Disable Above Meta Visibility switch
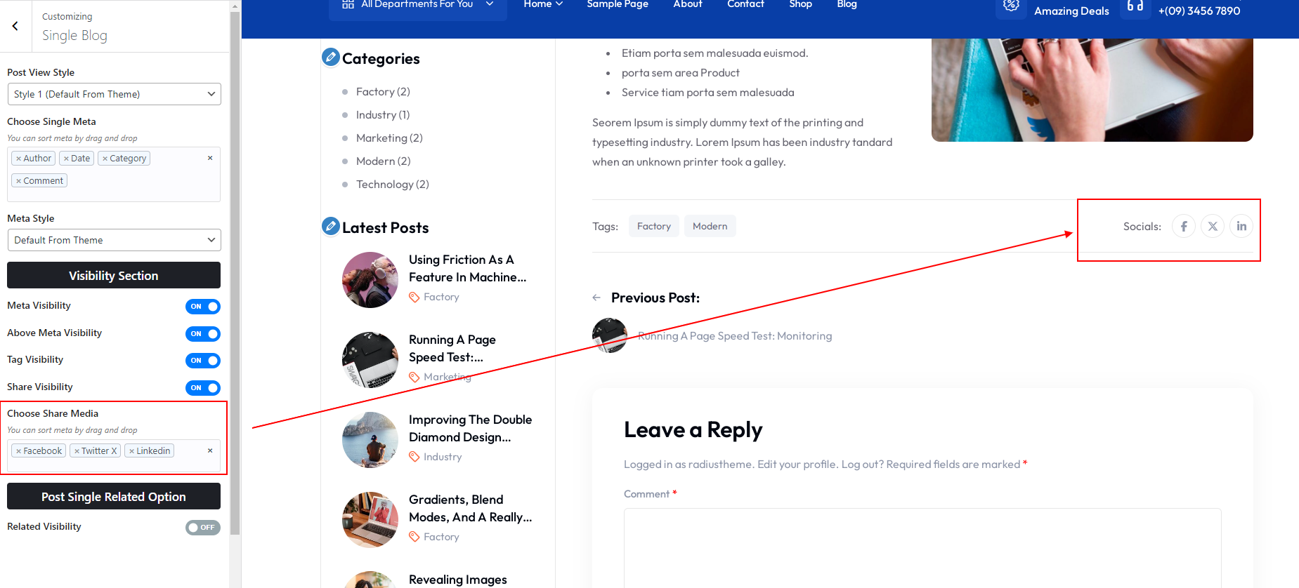This screenshot has height=588, width=1299. click(203, 334)
